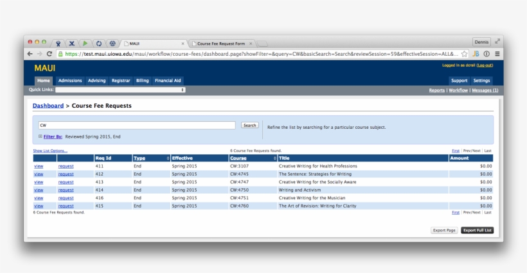Click the JB extension icon
This screenshot has width=527, height=273.
click(476, 54)
